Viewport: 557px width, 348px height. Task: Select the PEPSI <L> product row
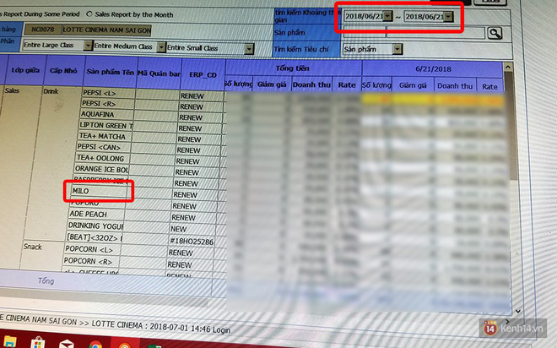point(109,93)
